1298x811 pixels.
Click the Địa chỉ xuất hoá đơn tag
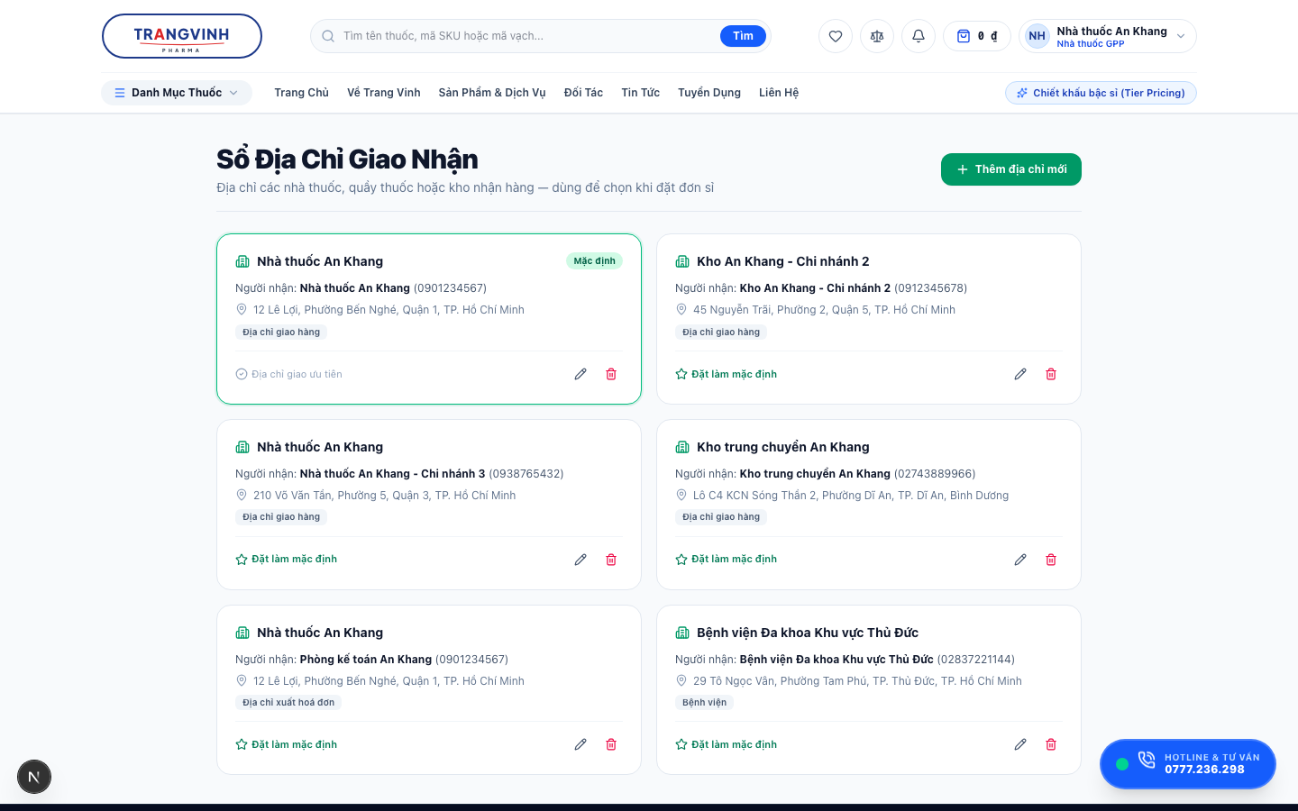tap(288, 703)
